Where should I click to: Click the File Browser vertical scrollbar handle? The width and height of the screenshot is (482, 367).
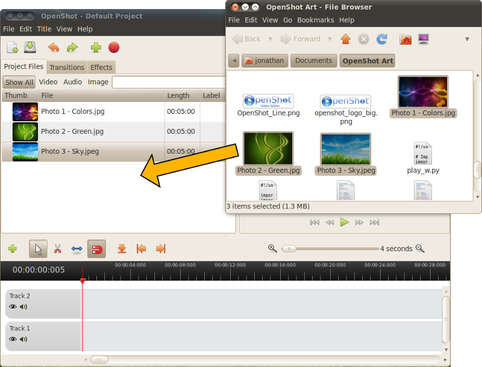click(x=477, y=170)
